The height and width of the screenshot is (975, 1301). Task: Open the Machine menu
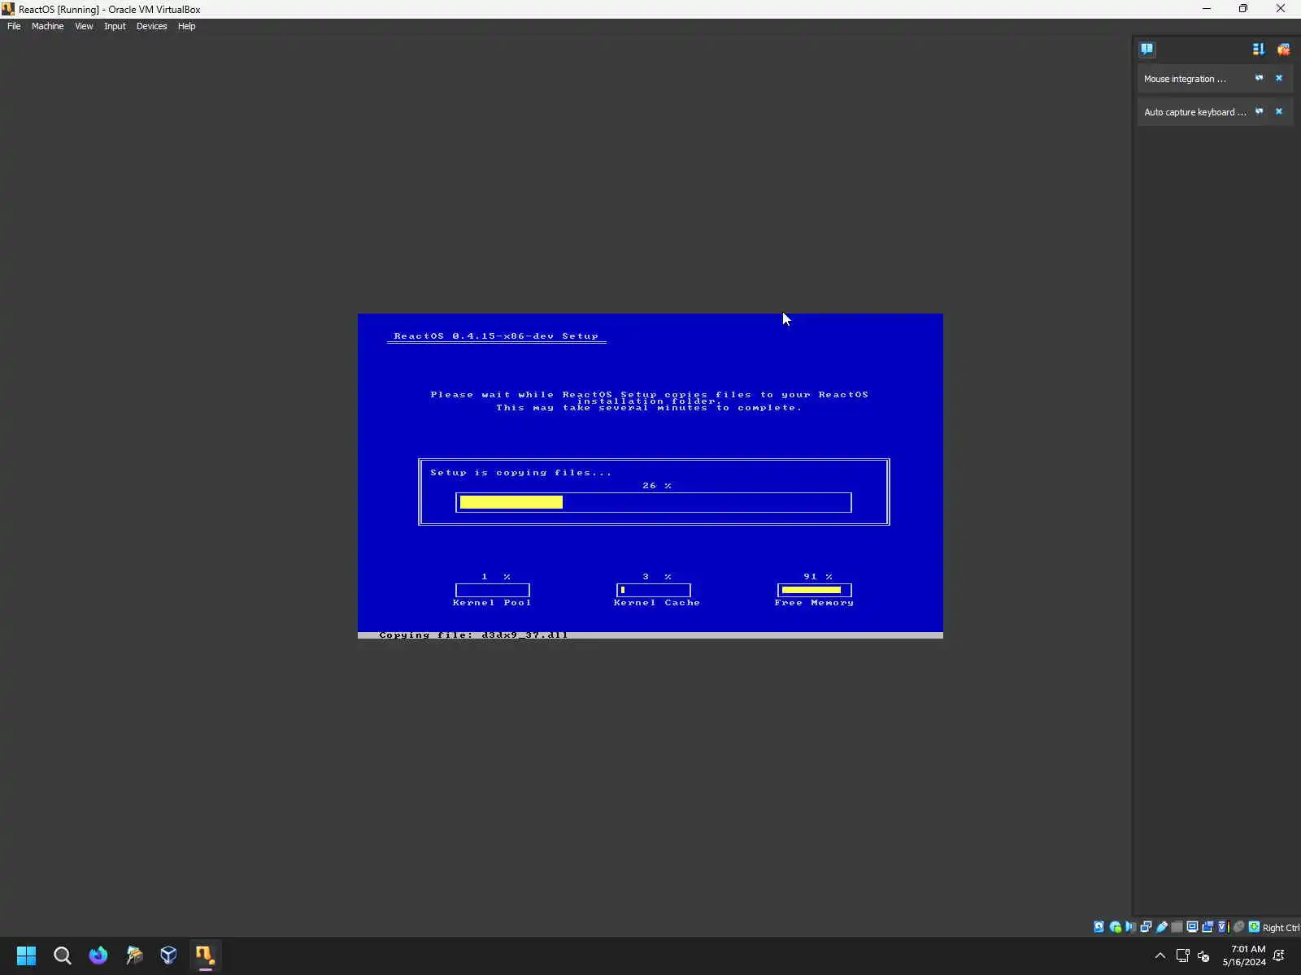pyautogui.click(x=47, y=26)
